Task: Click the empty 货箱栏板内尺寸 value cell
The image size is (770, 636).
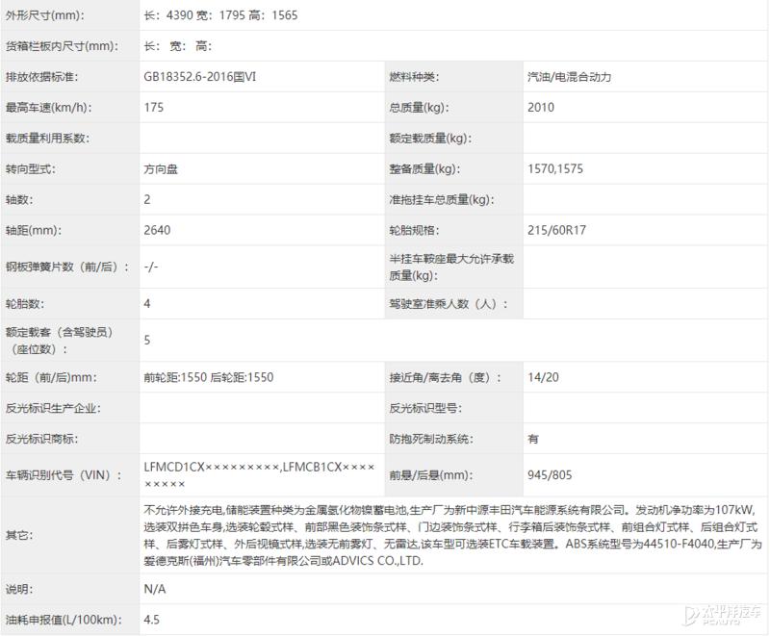Action: point(192,44)
